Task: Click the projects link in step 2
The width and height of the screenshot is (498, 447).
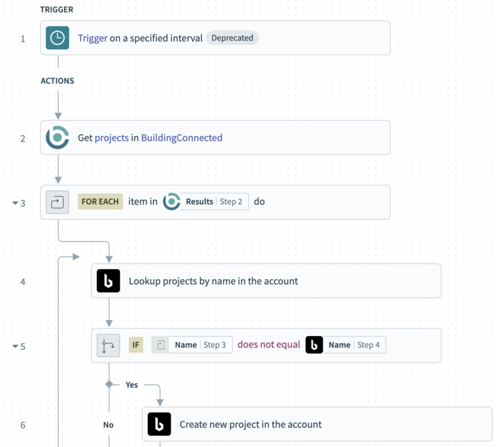Action: [112, 137]
